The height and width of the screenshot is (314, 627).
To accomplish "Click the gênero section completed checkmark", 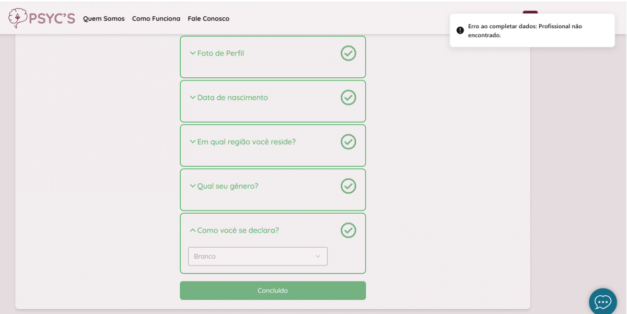I will [349, 186].
